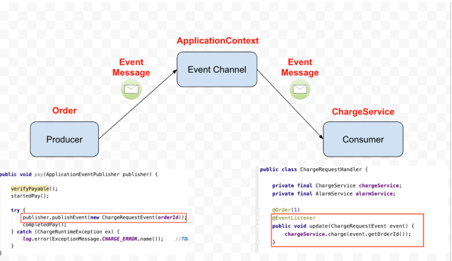This screenshot has width=452, height=261.
Task: Click the red Order label above Producer
Action: pyautogui.click(x=65, y=111)
